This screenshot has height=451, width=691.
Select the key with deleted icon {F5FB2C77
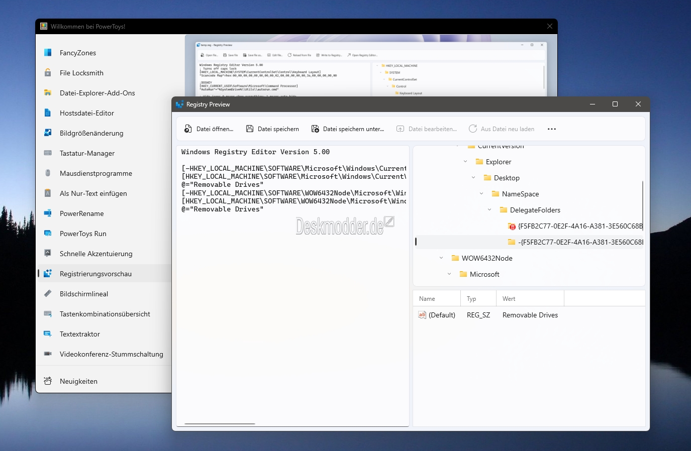[575, 226]
